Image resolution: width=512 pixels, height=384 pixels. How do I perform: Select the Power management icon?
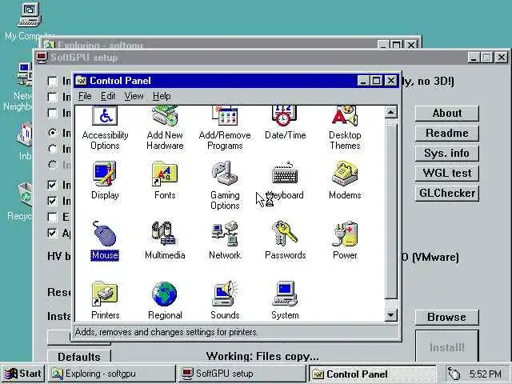coord(345,234)
